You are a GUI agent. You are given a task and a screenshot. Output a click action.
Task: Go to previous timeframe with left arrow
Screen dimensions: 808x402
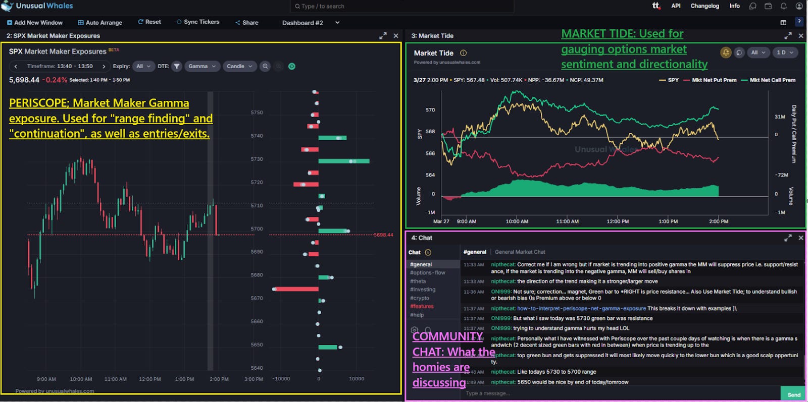point(16,66)
